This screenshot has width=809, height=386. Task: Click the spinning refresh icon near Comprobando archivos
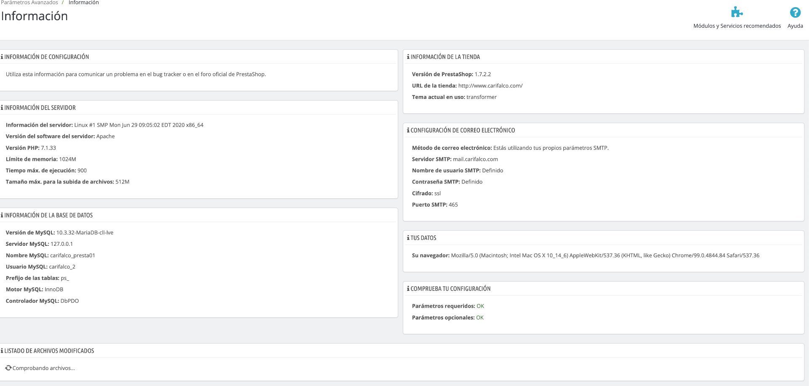point(8,368)
